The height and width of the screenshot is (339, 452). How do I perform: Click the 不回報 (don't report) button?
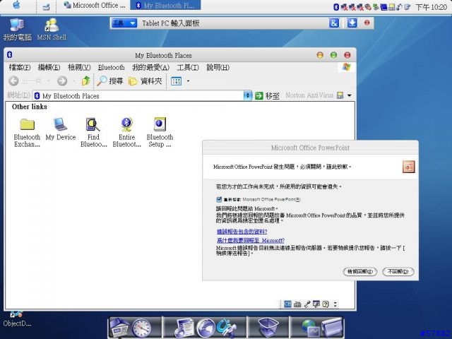point(398,271)
